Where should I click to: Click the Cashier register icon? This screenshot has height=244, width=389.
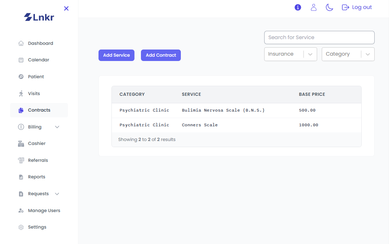tap(21, 144)
